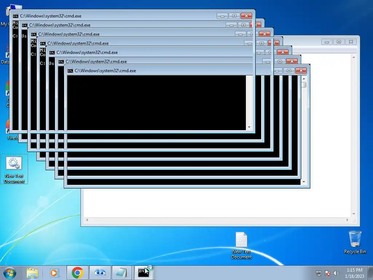Minimize the background white window

point(327,42)
